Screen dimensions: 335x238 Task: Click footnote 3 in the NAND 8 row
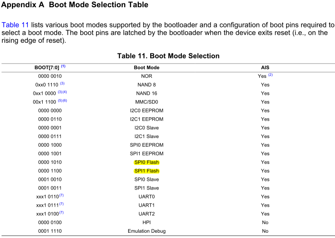[62, 83]
